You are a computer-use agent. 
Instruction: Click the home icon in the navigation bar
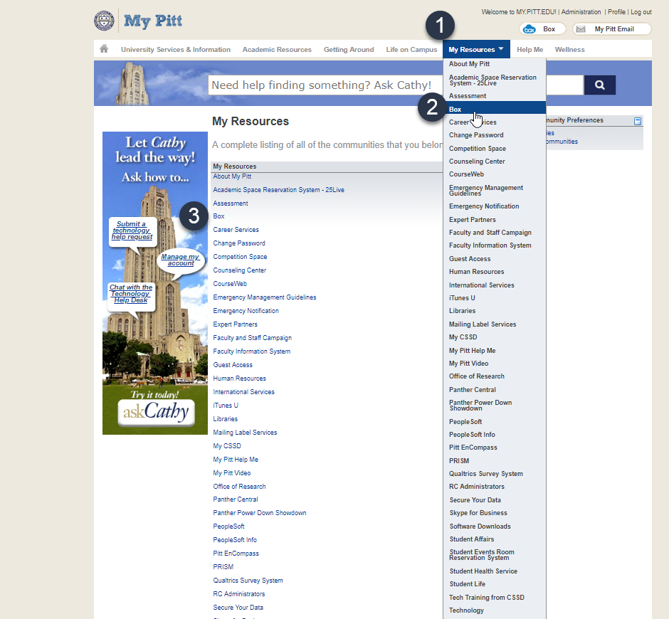click(104, 48)
